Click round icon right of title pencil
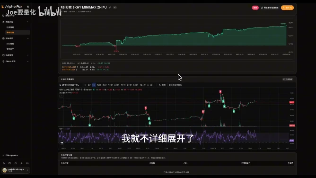Screen dimensions: 316x178 pyautogui.click(x=115, y=8)
